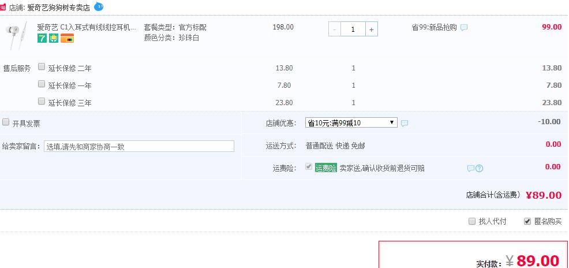
Task: Click the yellow-green service badge icon
Action: 54,38
